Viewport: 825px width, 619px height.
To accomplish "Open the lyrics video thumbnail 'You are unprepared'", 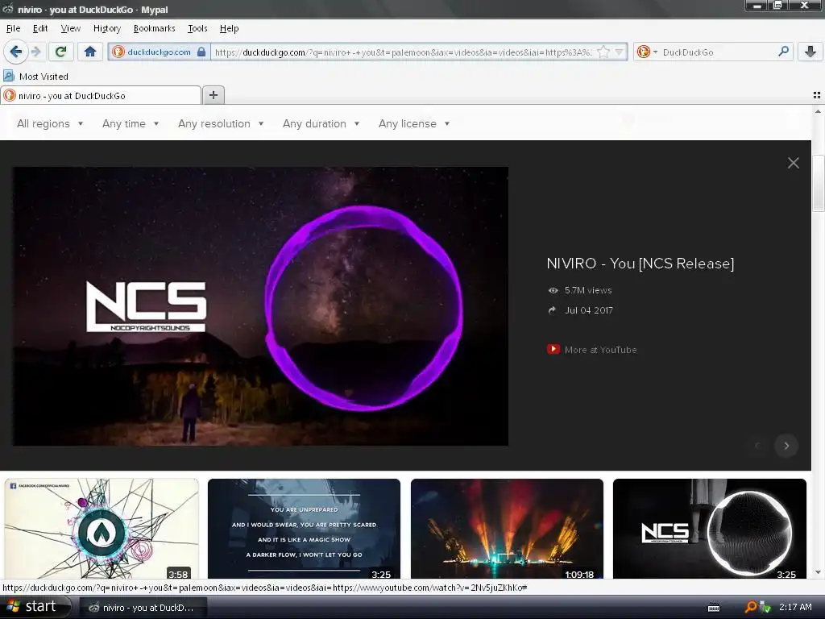I will 304,529.
